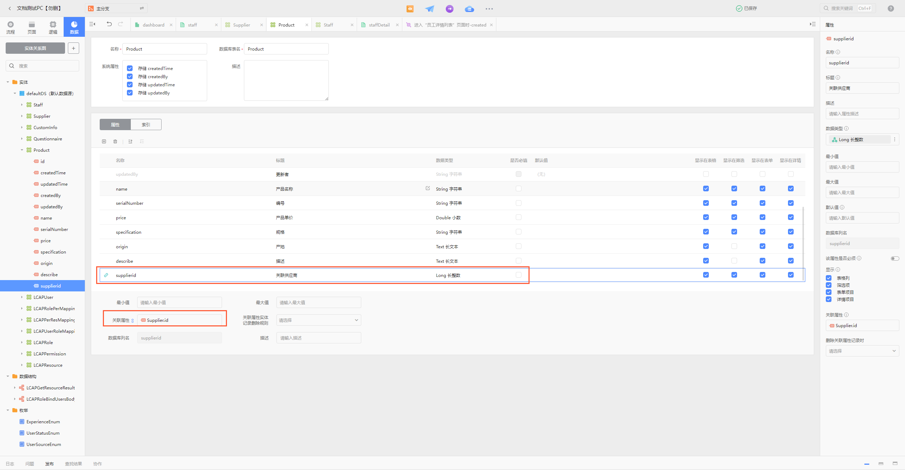Screen dimensions: 905x470
Task: Click the 最小值 input below table
Action: pyautogui.click(x=180, y=302)
